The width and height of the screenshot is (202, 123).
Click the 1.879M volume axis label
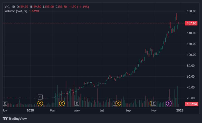(191, 104)
